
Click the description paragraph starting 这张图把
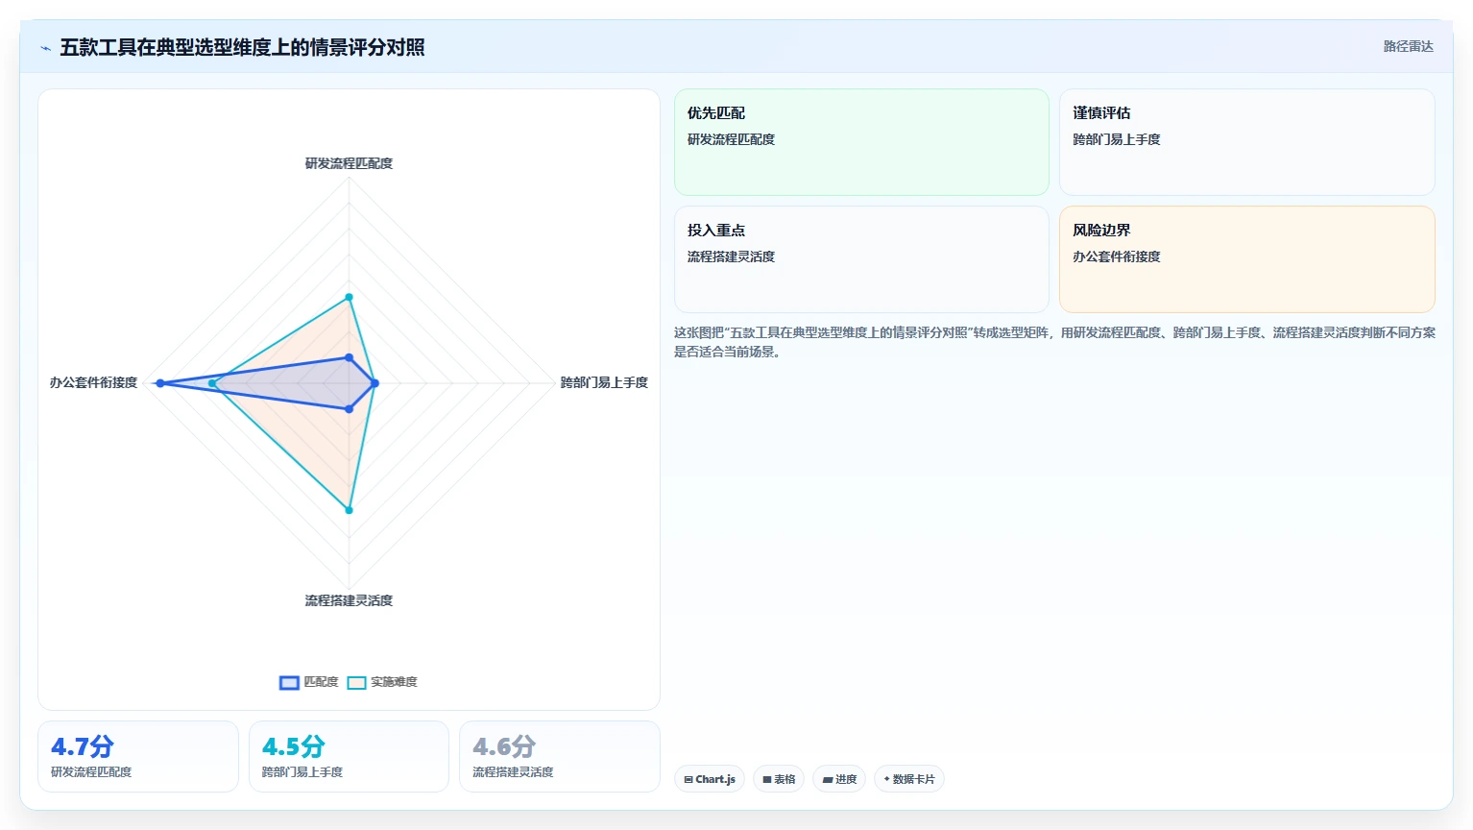[1054, 342]
